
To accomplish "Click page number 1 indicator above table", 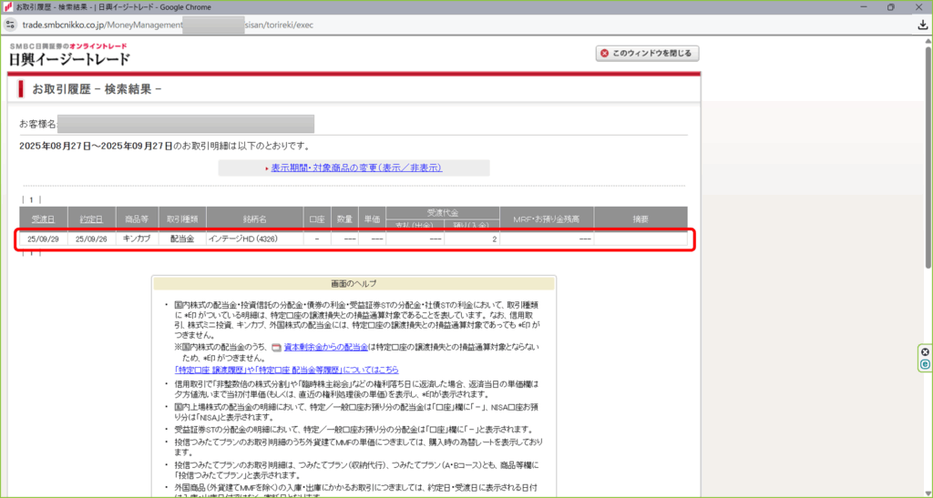I will click(x=32, y=199).
